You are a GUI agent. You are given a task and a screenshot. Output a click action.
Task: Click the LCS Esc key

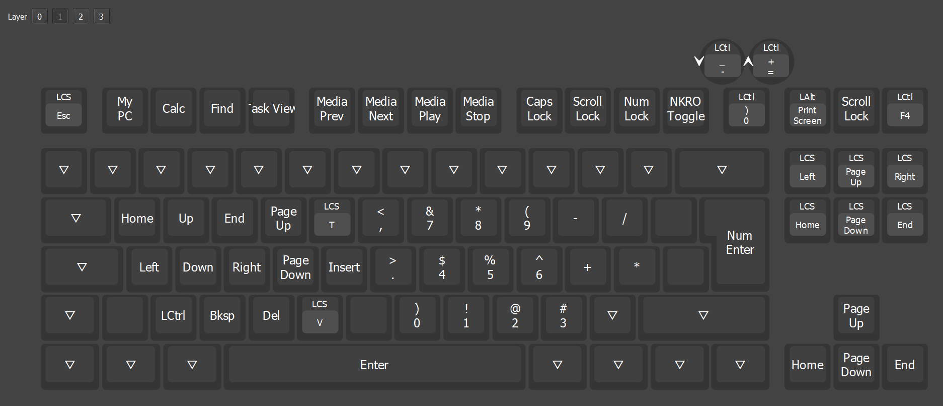[63, 110]
